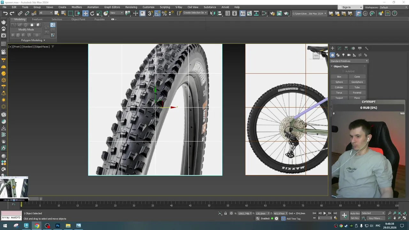Click the Unlink Selection icon
The height and width of the screenshot is (230, 409).
coord(27,13)
